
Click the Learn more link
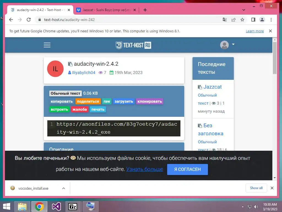pyautogui.click(x=255, y=31)
